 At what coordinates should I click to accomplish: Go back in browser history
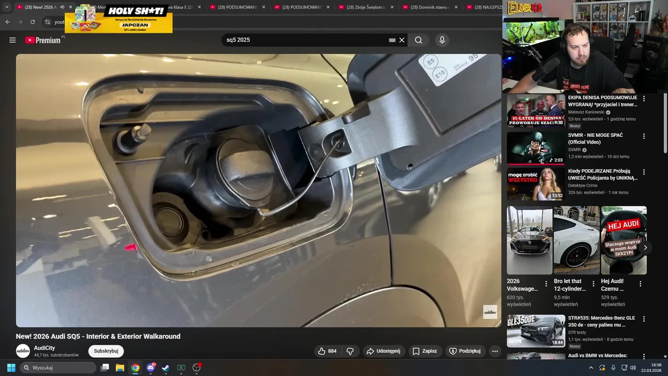pyautogui.click(x=7, y=22)
